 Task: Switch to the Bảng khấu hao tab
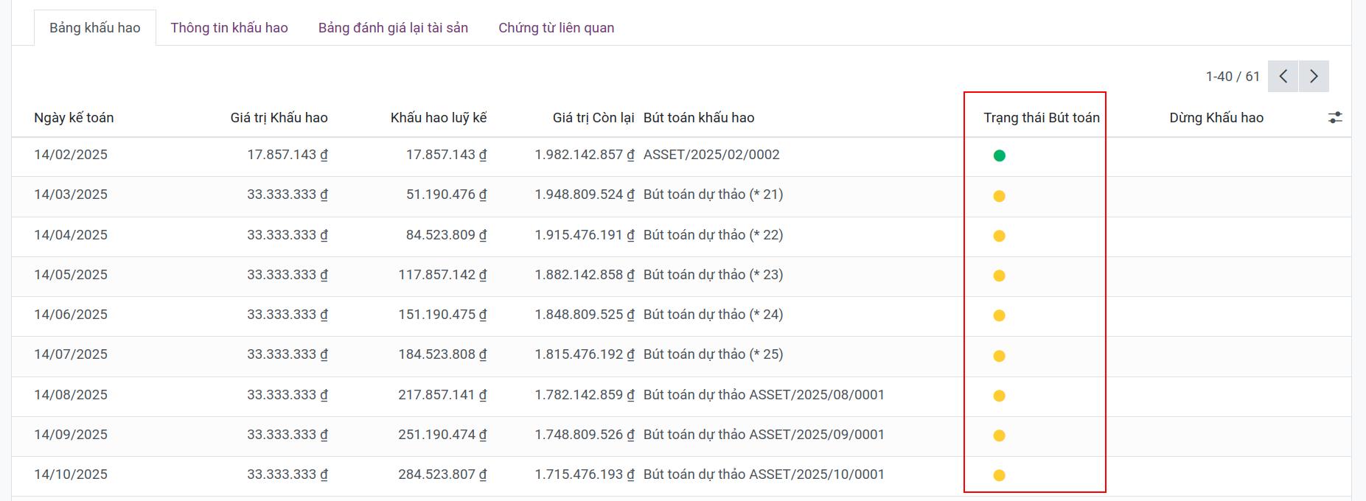95,28
